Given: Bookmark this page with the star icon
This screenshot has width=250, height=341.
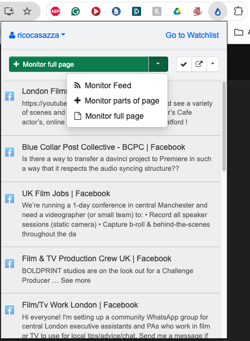Looking at the screenshot, I should tap(27, 11).
